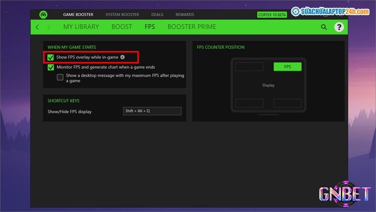Open the search magnifier icon
The image size is (376, 212).
click(x=324, y=27)
